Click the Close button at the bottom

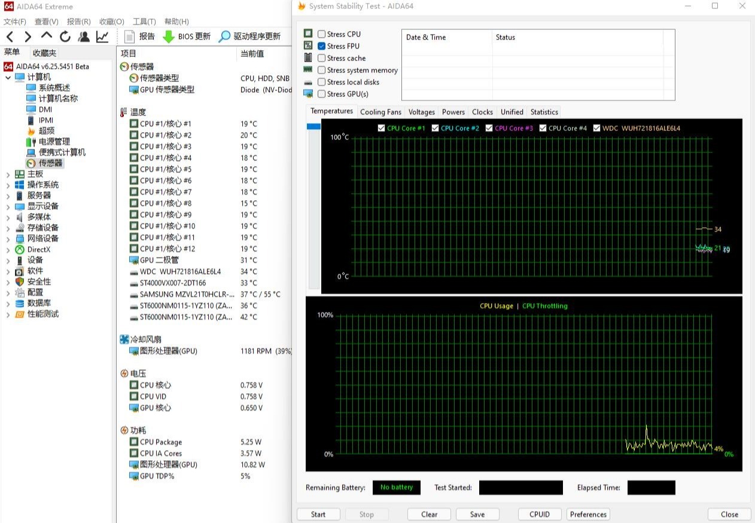pos(729,514)
